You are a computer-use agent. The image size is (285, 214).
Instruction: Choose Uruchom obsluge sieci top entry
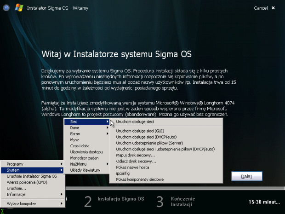click(x=166, y=122)
